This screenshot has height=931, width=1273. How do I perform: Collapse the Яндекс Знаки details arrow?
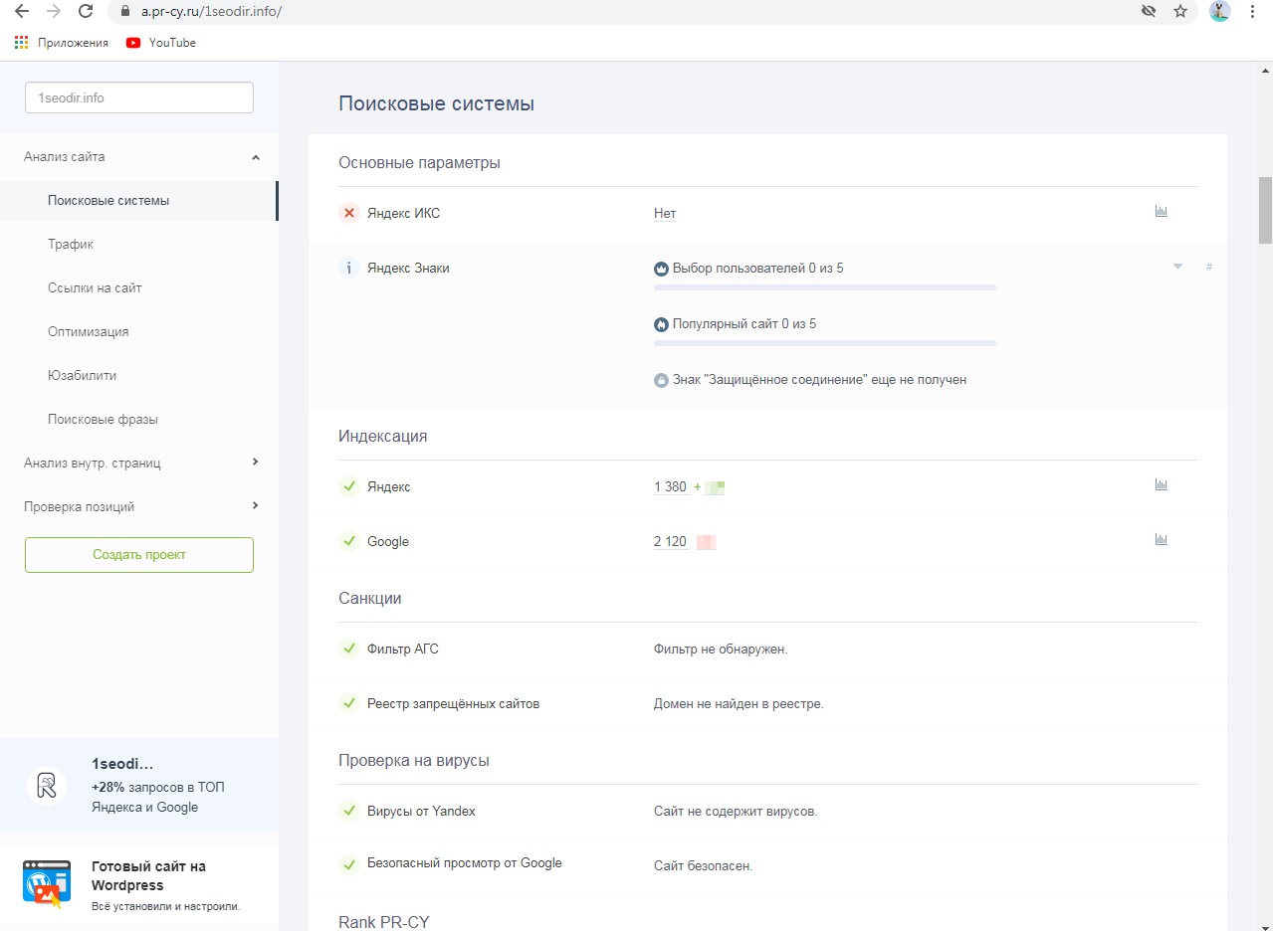click(x=1177, y=267)
